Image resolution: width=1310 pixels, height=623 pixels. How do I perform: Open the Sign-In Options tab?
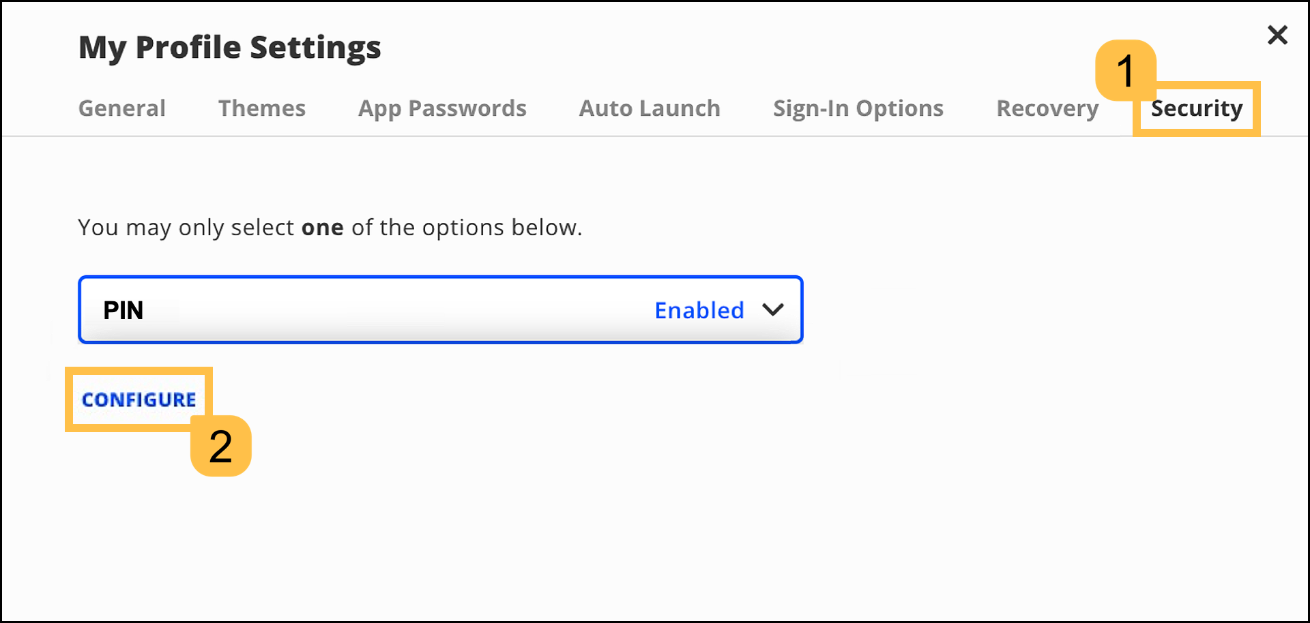[858, 108]
